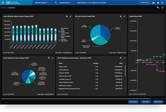Select the G2 Investments row

91,70
